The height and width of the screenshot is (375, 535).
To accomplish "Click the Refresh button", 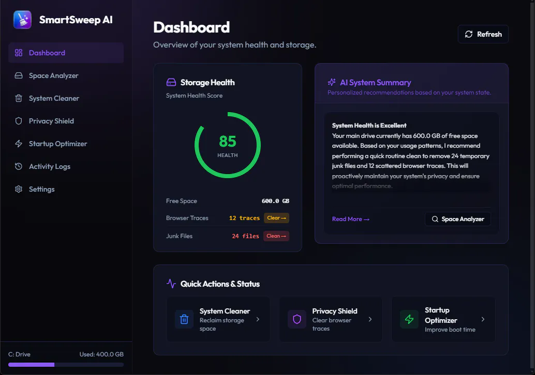I will pos(483,34).
